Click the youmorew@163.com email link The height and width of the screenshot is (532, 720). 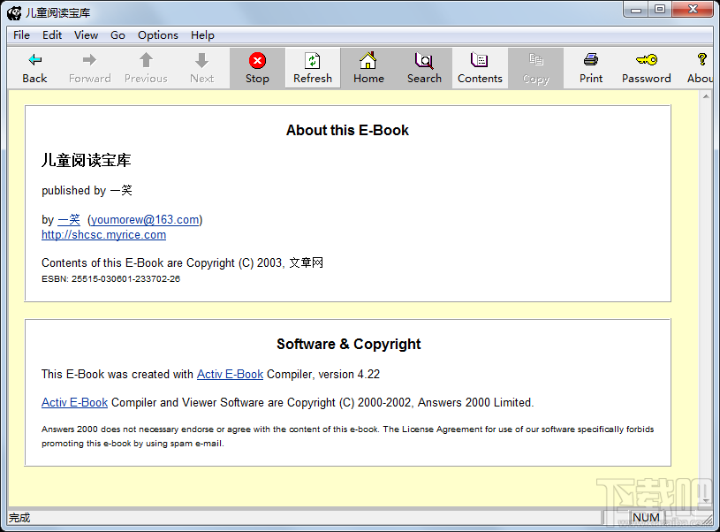(145, 219)
